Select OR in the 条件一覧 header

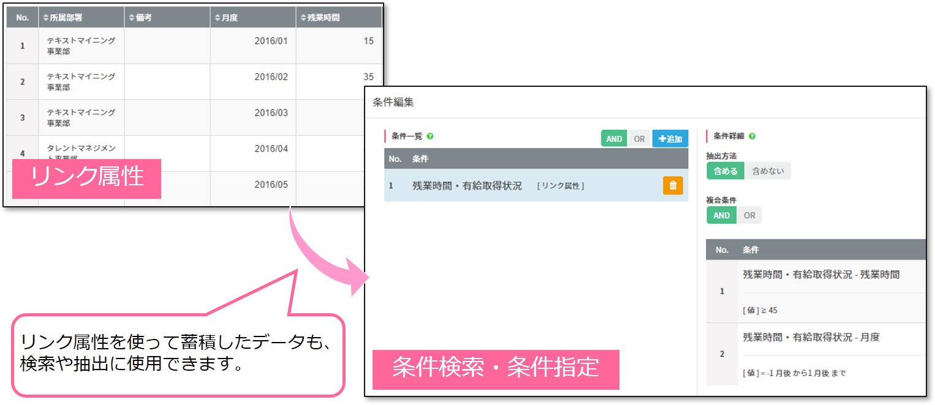pyautogui.click(x=639, y=139)
